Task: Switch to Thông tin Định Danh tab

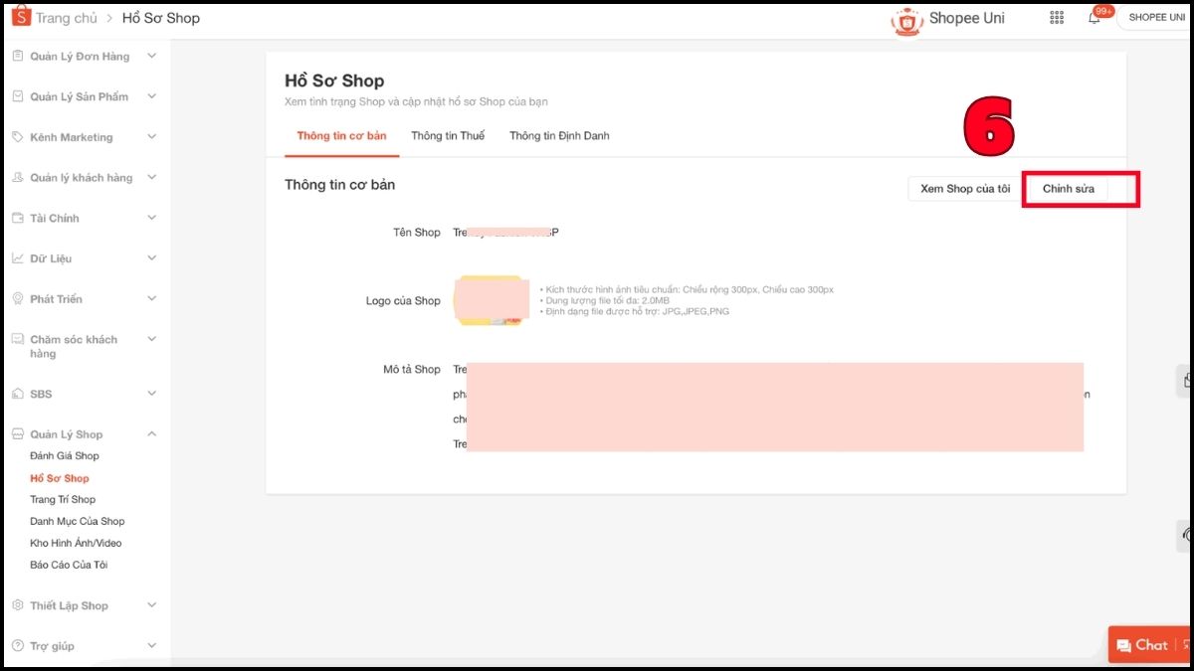Action: (559, 136)
